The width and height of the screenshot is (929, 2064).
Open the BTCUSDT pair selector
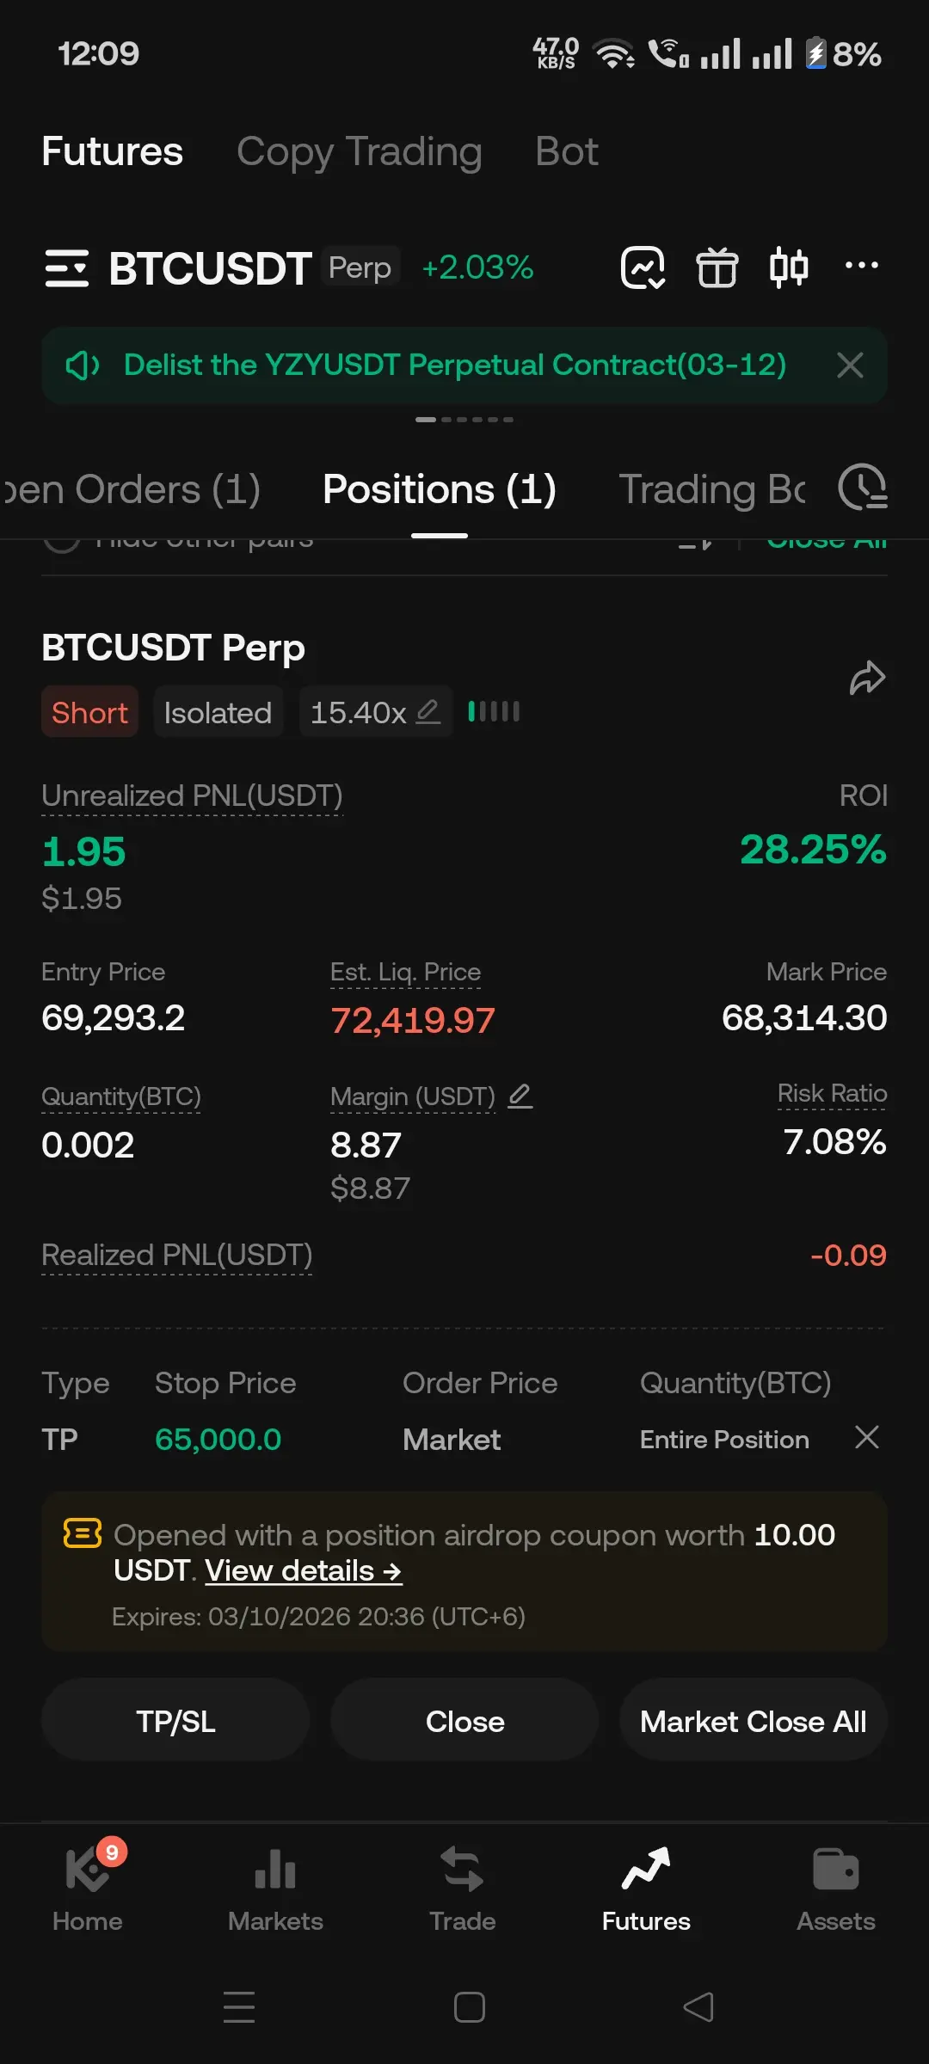click(210, 268)
